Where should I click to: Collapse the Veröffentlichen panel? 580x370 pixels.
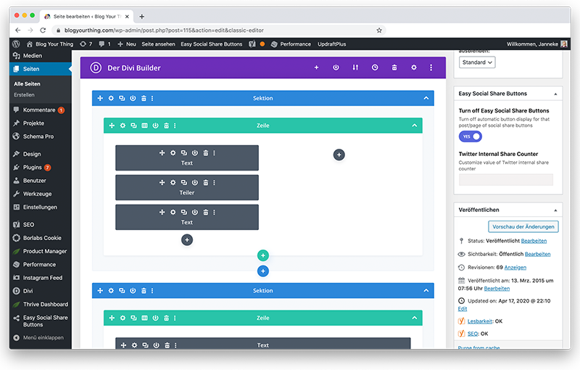pyautogui.click(x=555, y=210)
